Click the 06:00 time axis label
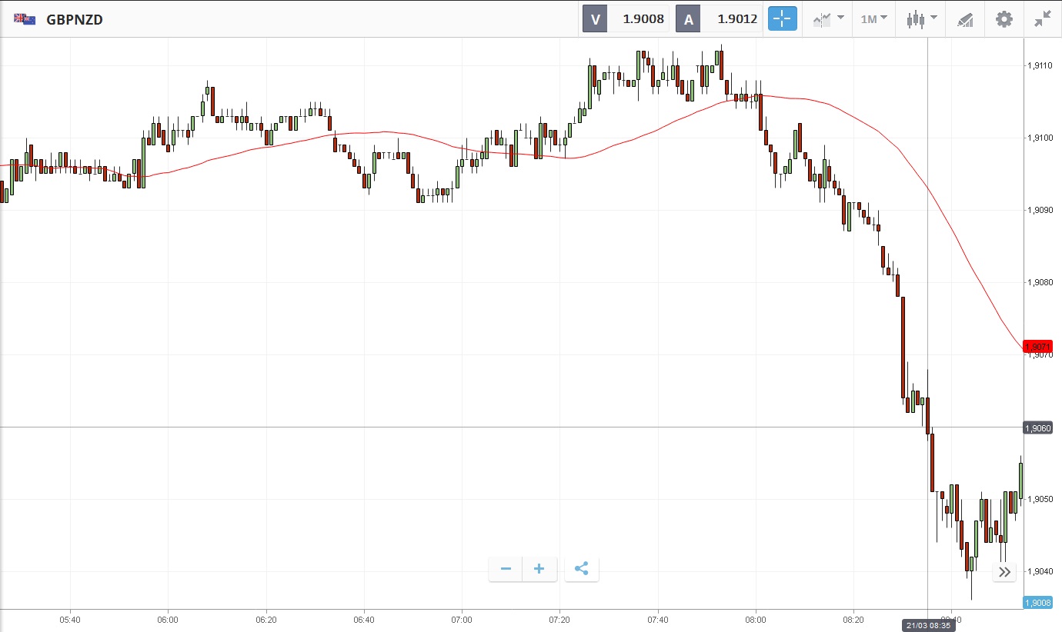1062x632 pixels. (x=168, y=620)
